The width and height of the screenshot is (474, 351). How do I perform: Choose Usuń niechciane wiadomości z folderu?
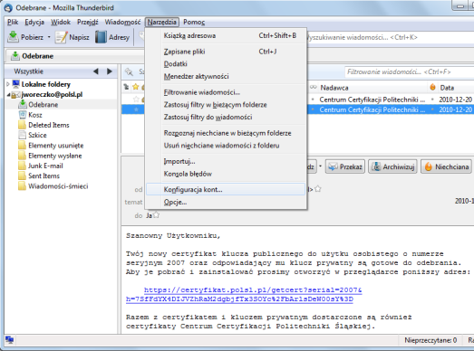click(226, 146)
